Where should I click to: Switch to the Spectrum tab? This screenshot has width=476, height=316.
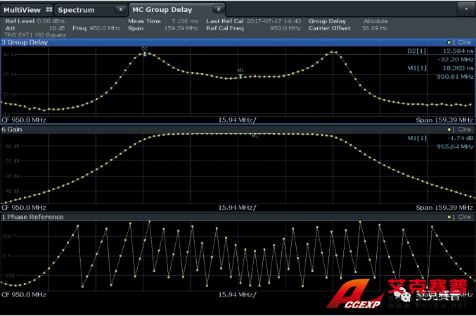point(76,10)
